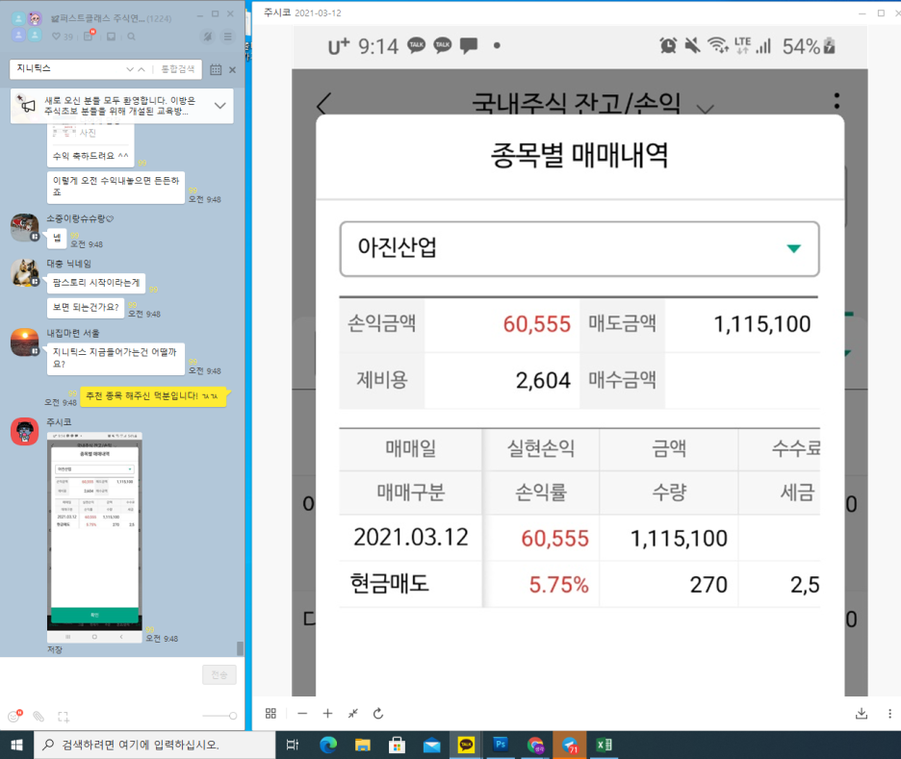Jump to next search result down arrow
This screenshot has width=901, height=759.
pos(130,69)
